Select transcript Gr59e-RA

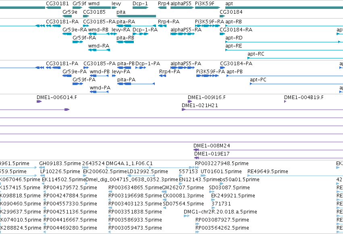75,30
